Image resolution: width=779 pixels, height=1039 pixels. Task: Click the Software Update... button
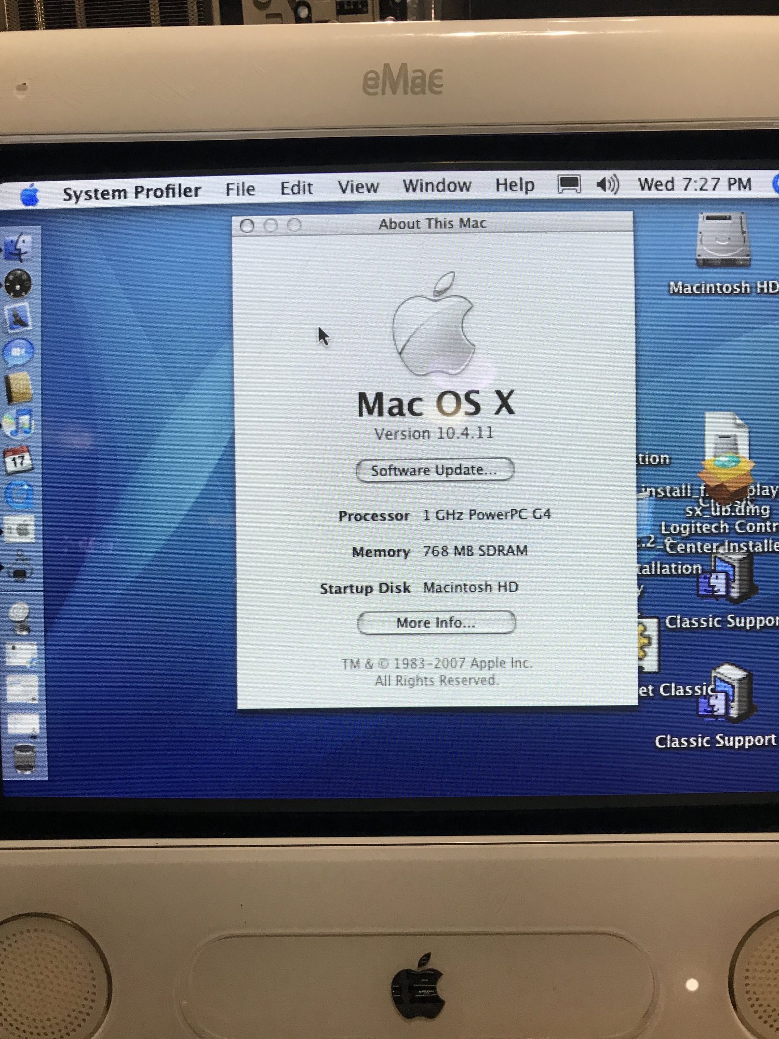point(435,470)
